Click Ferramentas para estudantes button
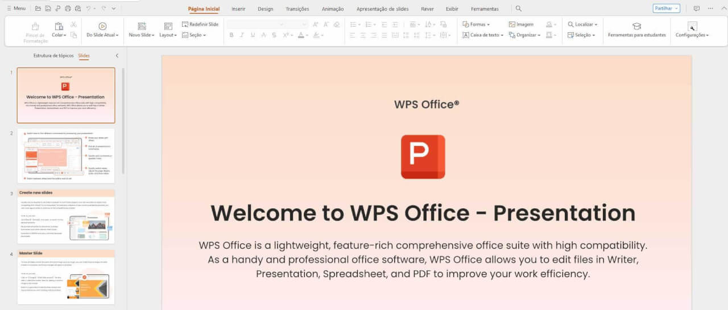Screen dimensions: 728x310 (x=637, y=30)
